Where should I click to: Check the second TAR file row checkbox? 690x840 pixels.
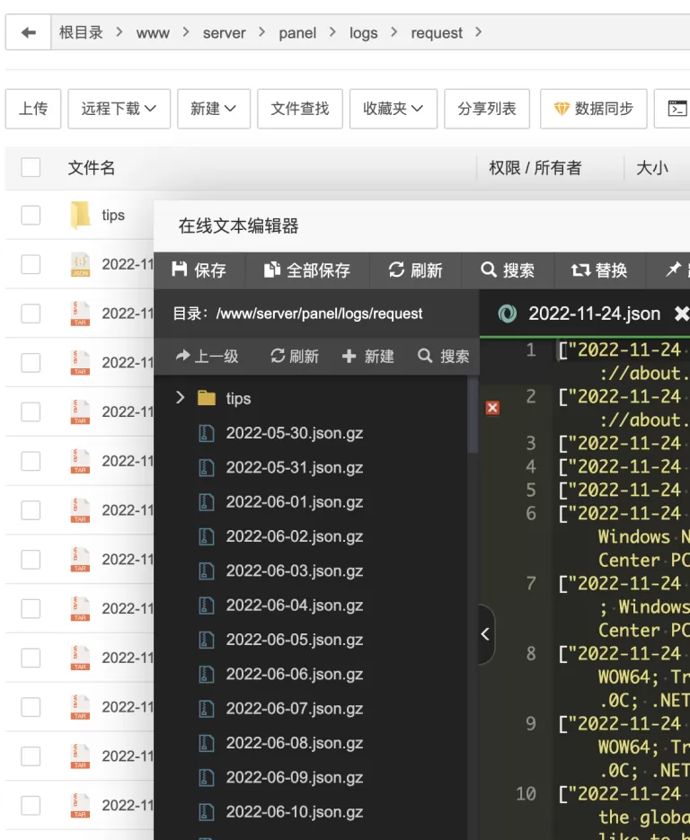point(31,363)
